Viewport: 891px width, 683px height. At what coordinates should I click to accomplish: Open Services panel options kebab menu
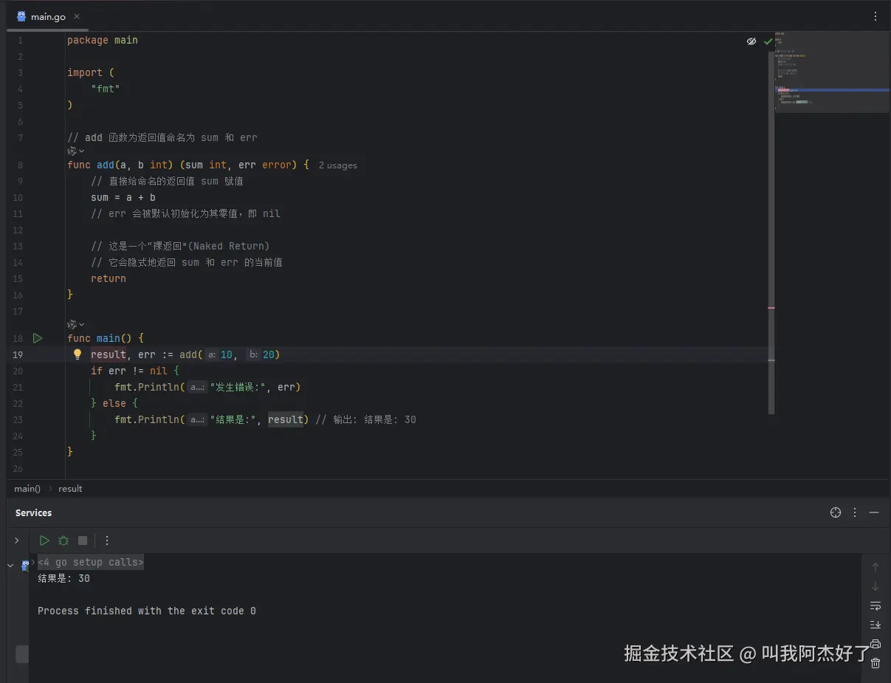[x=855, y=512]
